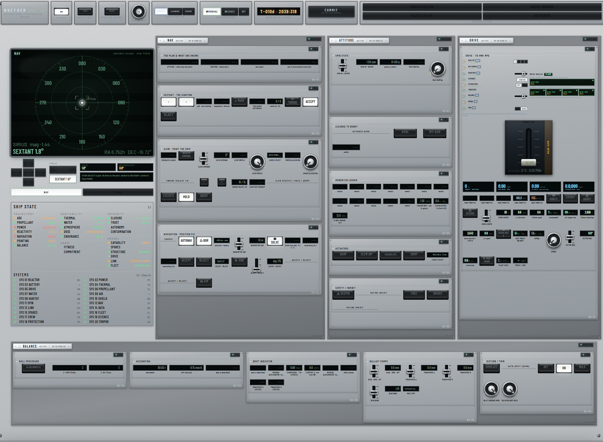The height and width of the screenshot is (442, 603).
Task: Click the Sirius star in scope
Action: (82, 103)
